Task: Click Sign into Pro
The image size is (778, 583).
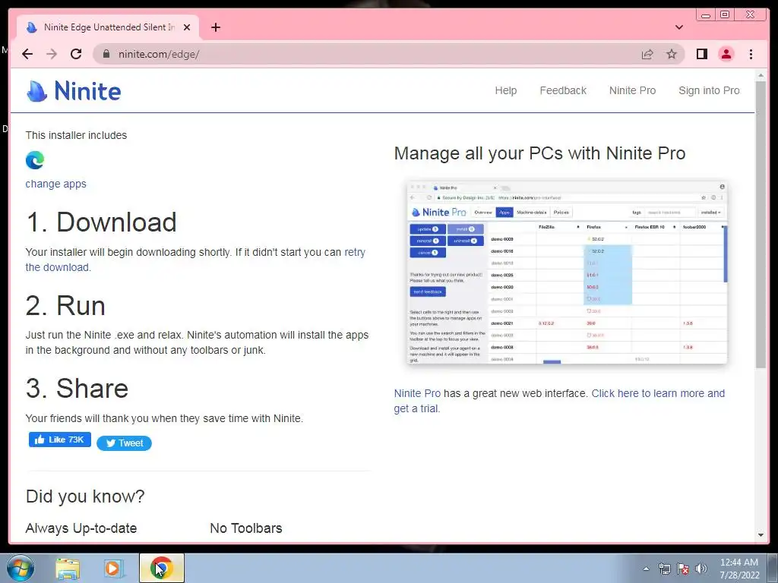Action: pos(709,91)
